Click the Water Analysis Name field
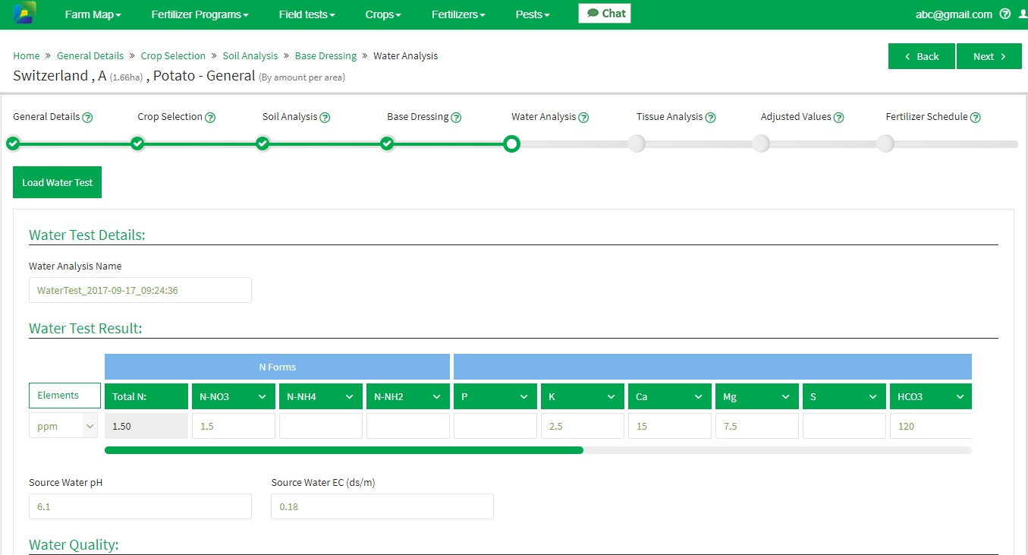This screenshot has height=555, width=1028. pyautogui.click(x=140, y=290)
